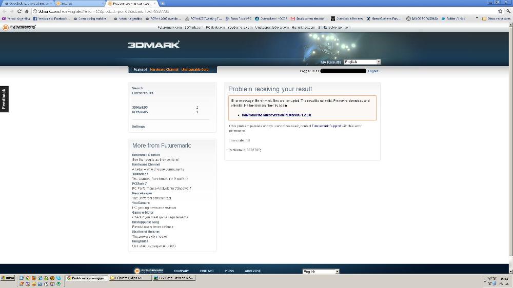Click the YouGamers.com top link
The image size is (513, 288).
click(240, 28)
